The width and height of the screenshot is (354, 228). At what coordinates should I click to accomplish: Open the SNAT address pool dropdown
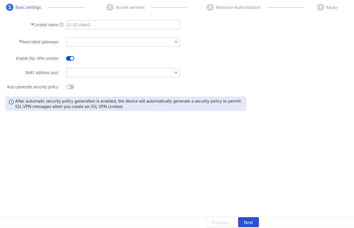(x=123, y=73)
